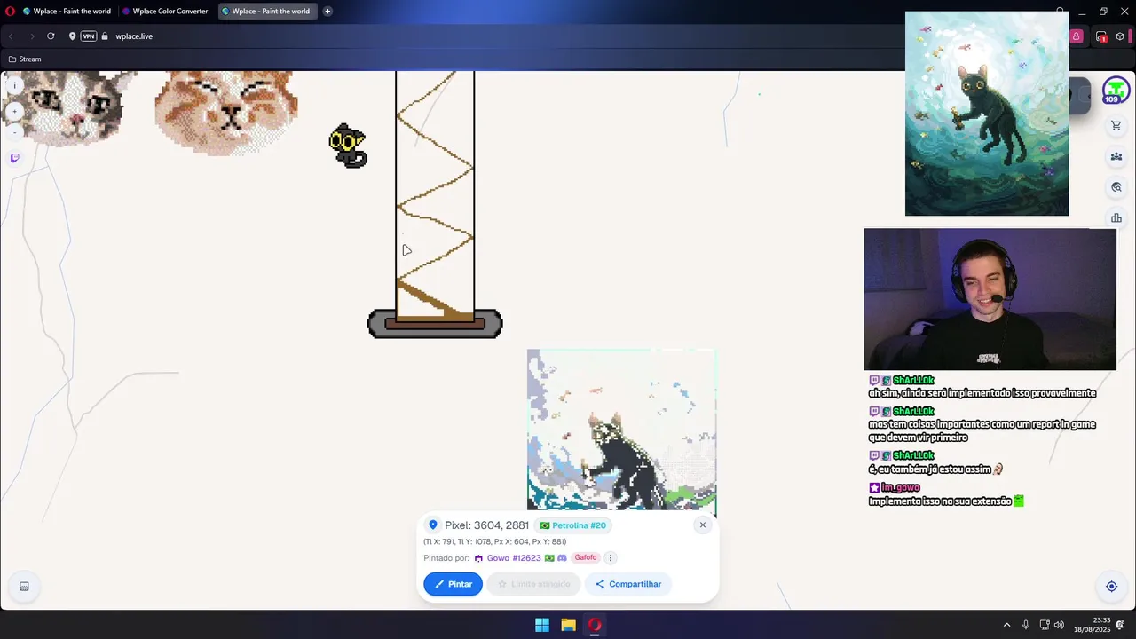
Task: Open the Windows notification bell
Action: [1120, 625]
